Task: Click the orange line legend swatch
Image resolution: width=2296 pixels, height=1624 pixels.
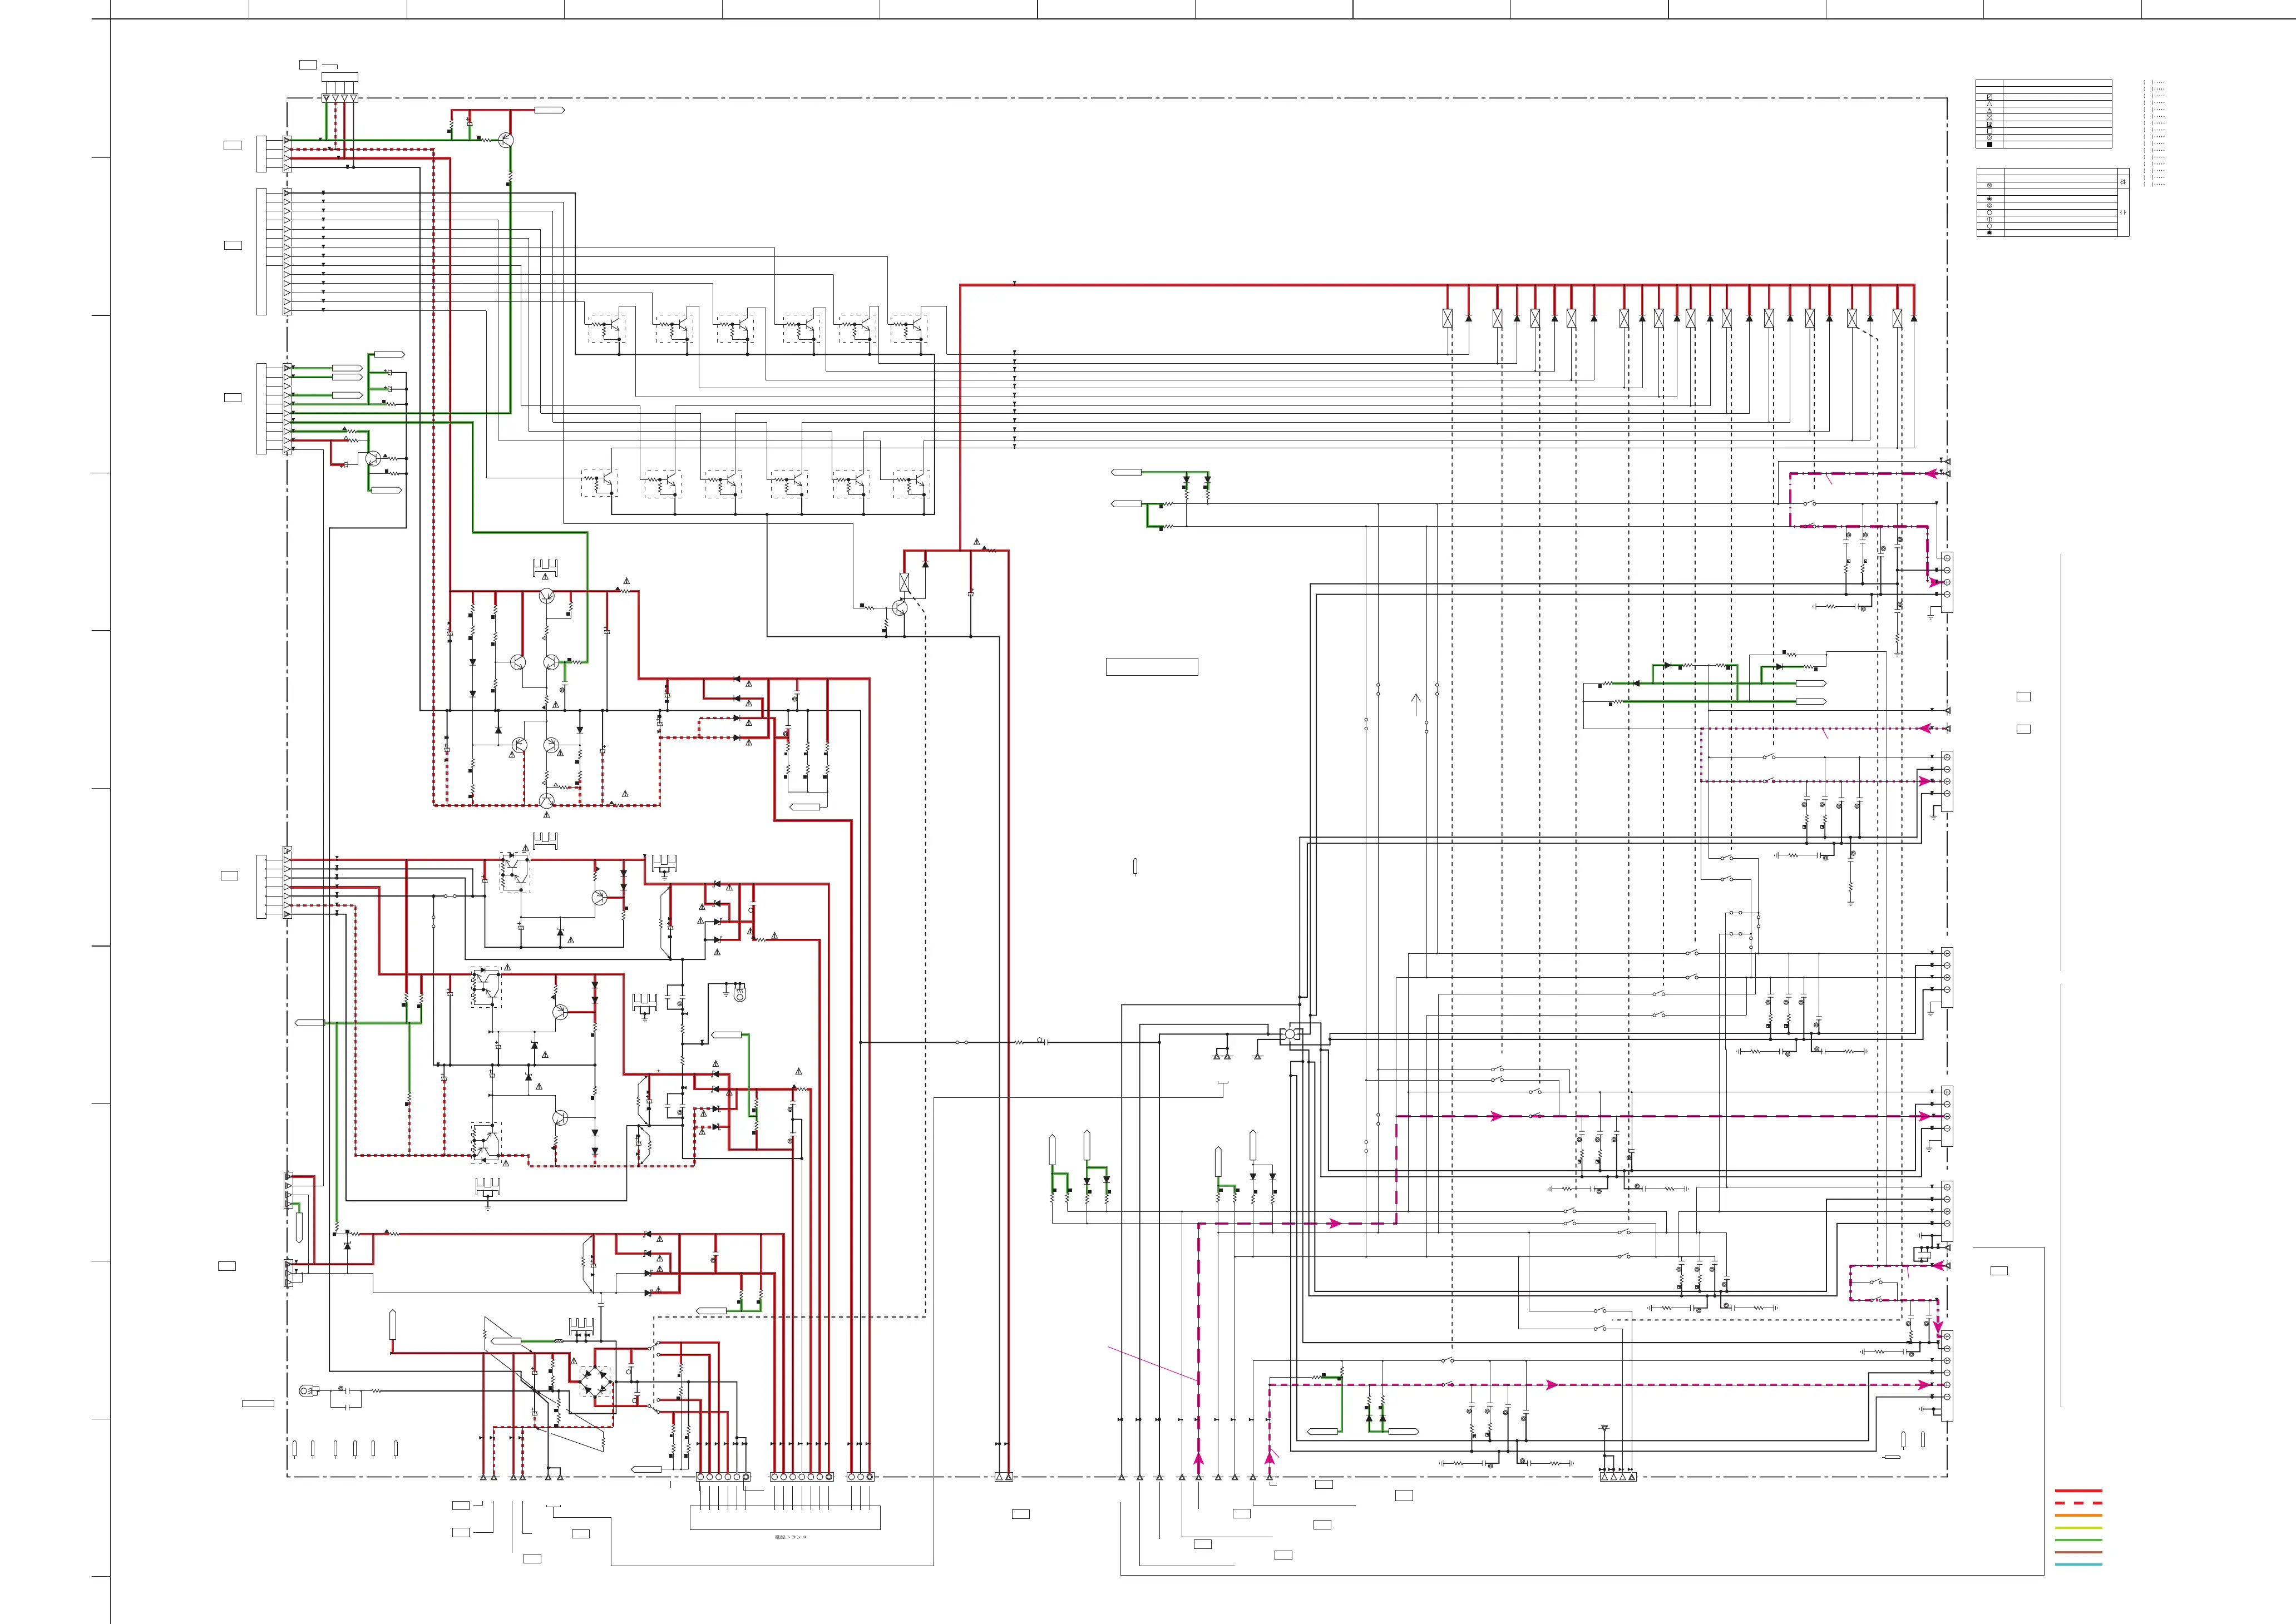Action: point(2079,1515)
